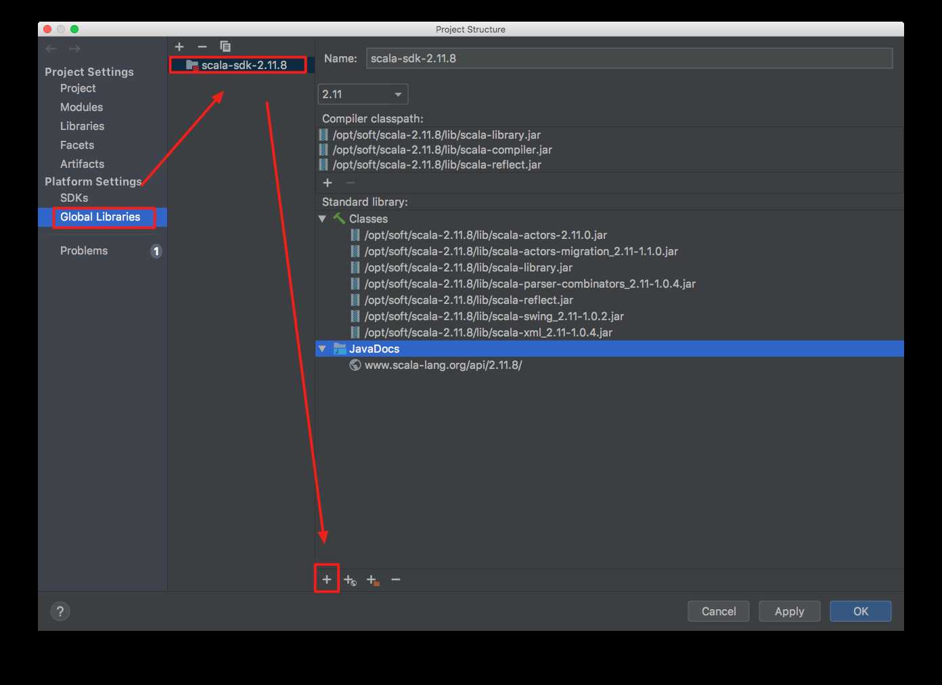Click the Exclude button with plus-folder icon

[x=373, y=580]
